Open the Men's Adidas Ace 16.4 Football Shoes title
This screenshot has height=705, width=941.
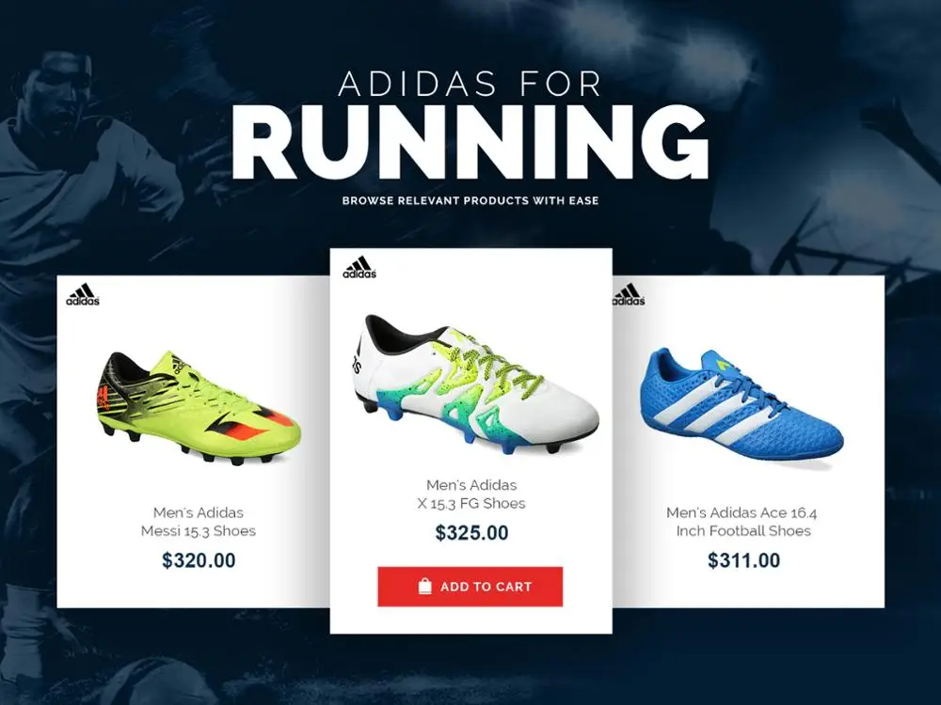coord(742,522)
